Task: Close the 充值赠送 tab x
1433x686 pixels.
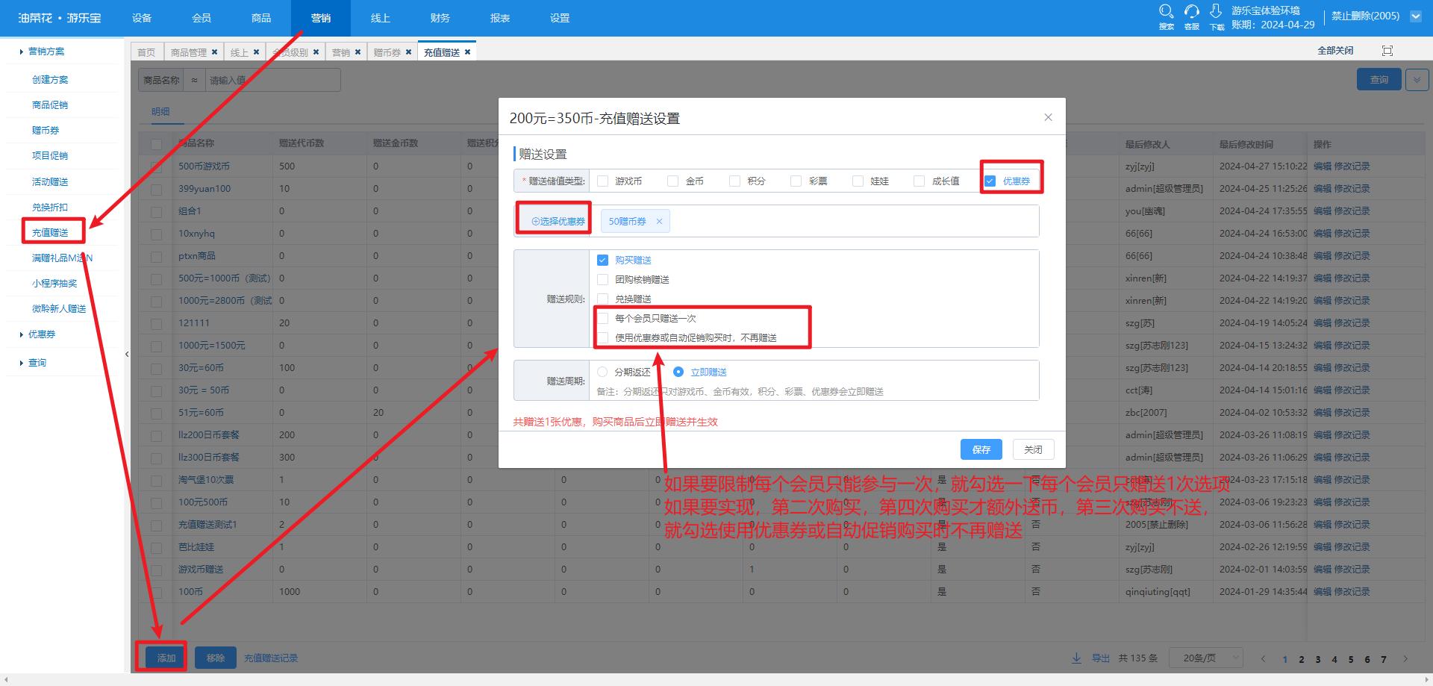Action: tap(467, 52)
